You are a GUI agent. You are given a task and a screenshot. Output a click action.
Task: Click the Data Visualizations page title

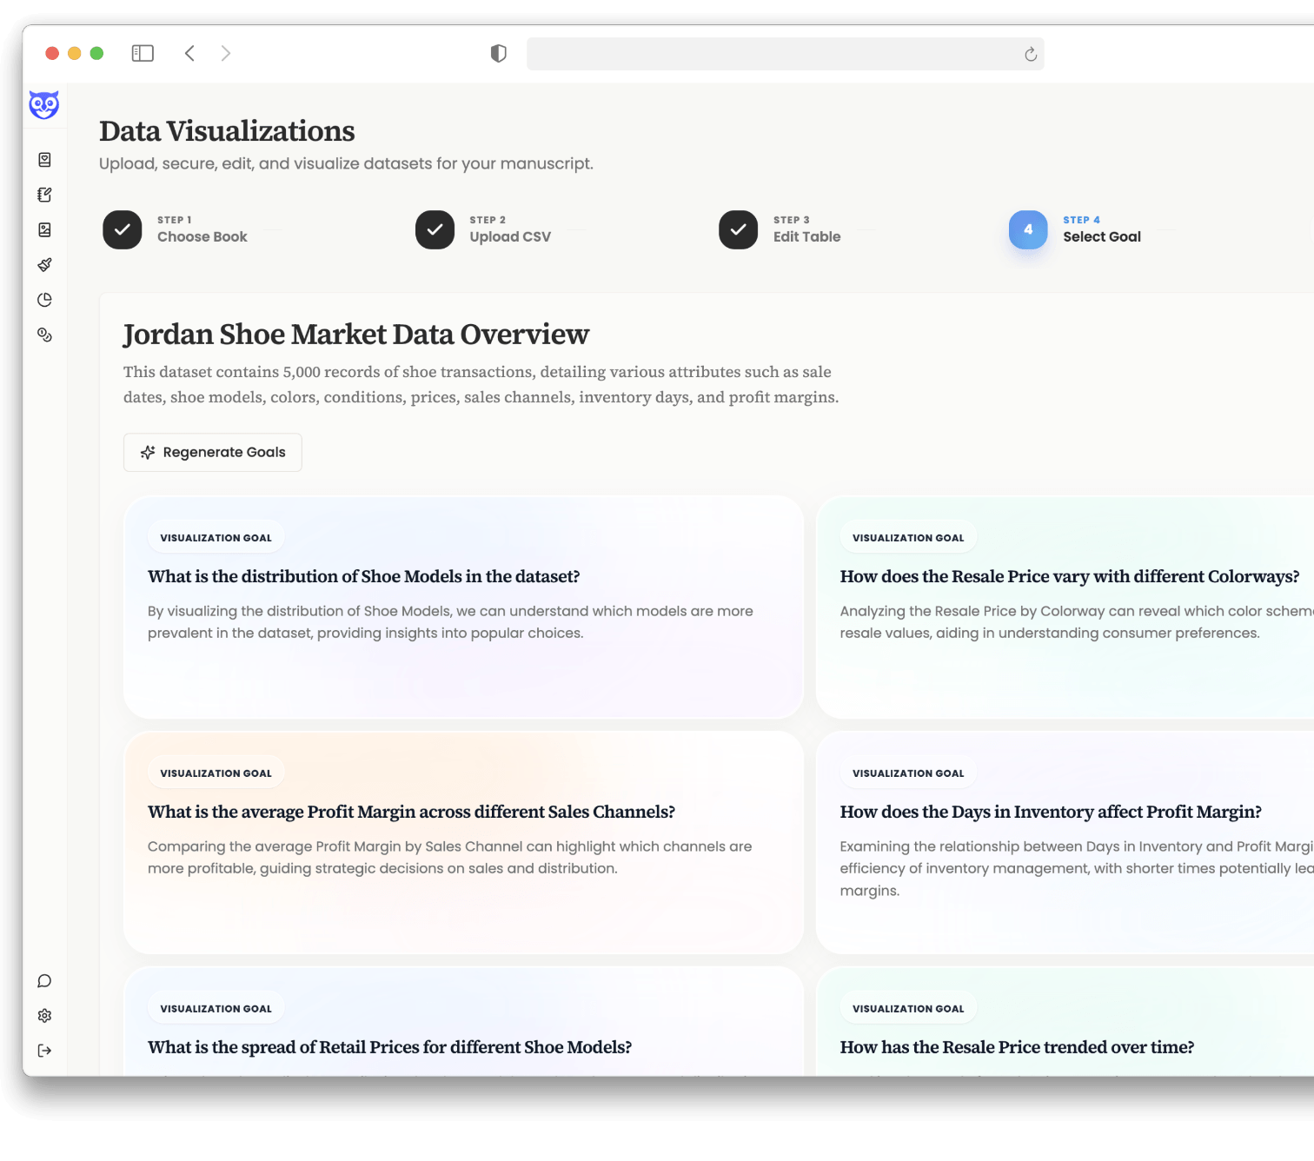coord(227,131)
